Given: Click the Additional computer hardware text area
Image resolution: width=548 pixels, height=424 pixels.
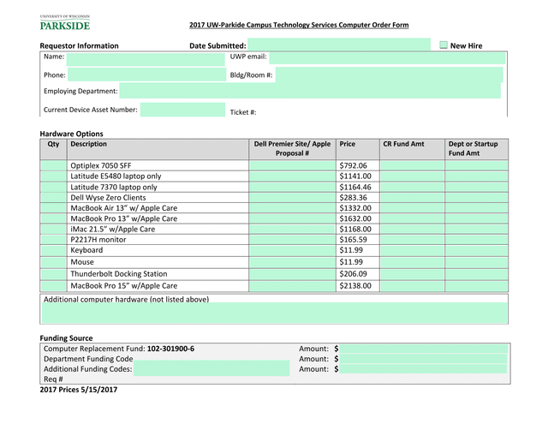Looking at the screenshot, I should tap(274, 313).
